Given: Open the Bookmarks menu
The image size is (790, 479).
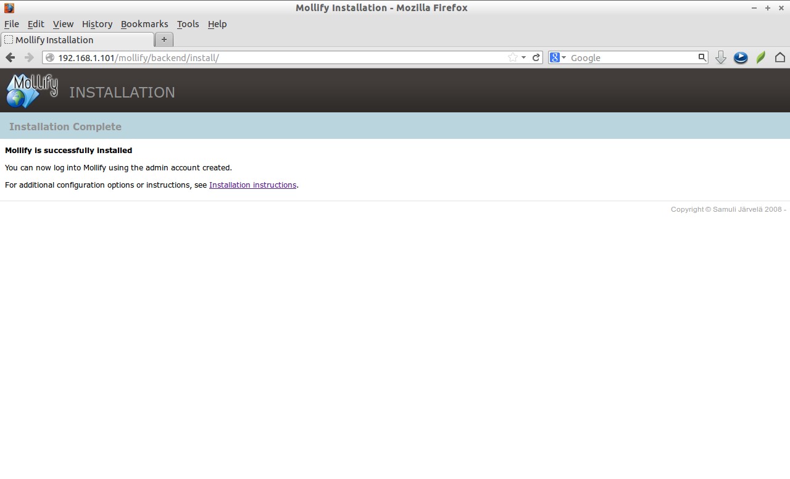Looking at the screenshot, I should pos(144,24).
